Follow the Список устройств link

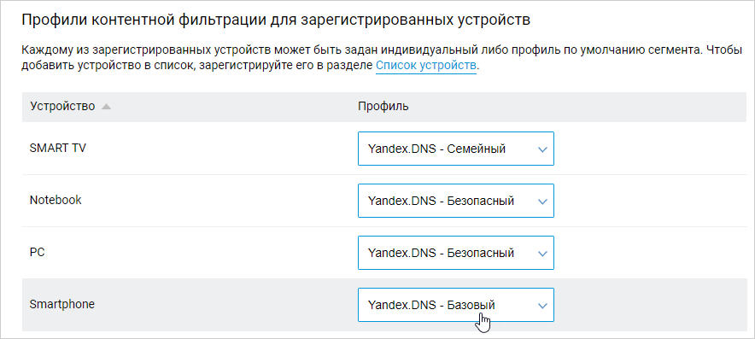(x=425, y=66)
